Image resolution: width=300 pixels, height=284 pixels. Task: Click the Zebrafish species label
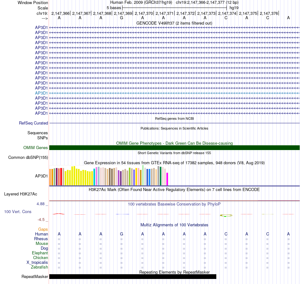click(39, 267)
